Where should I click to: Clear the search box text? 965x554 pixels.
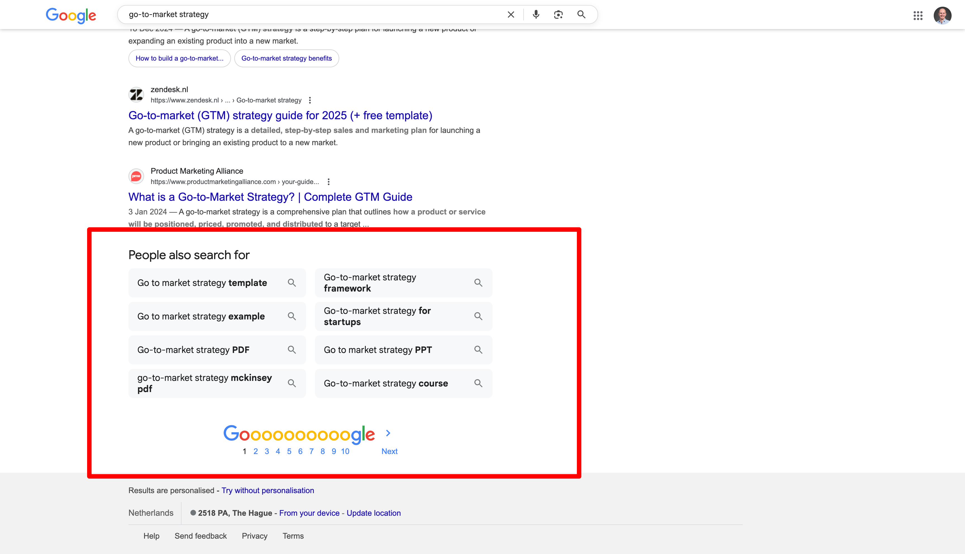[x=511, y=15]
